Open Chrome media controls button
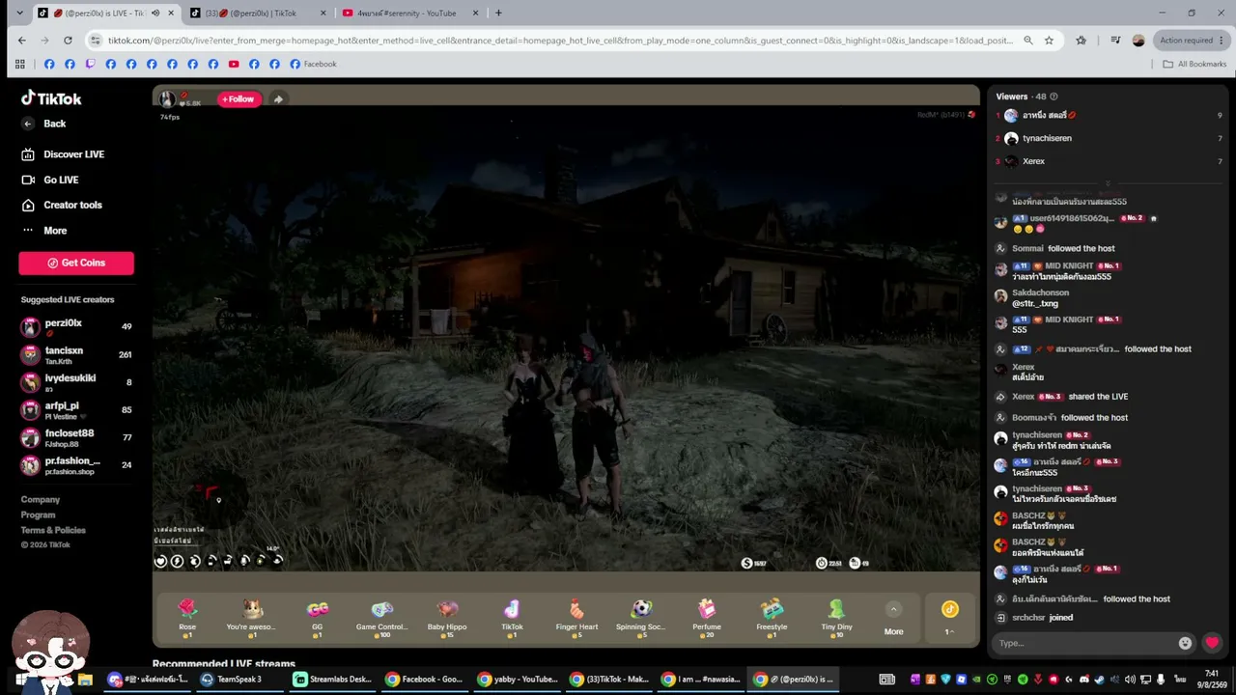 [1115, 41]
